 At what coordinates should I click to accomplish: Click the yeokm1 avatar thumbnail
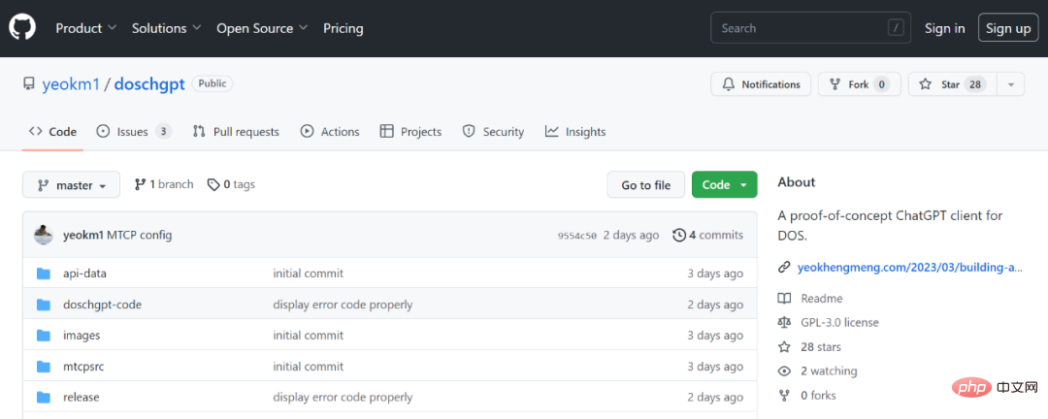point(44,235)
